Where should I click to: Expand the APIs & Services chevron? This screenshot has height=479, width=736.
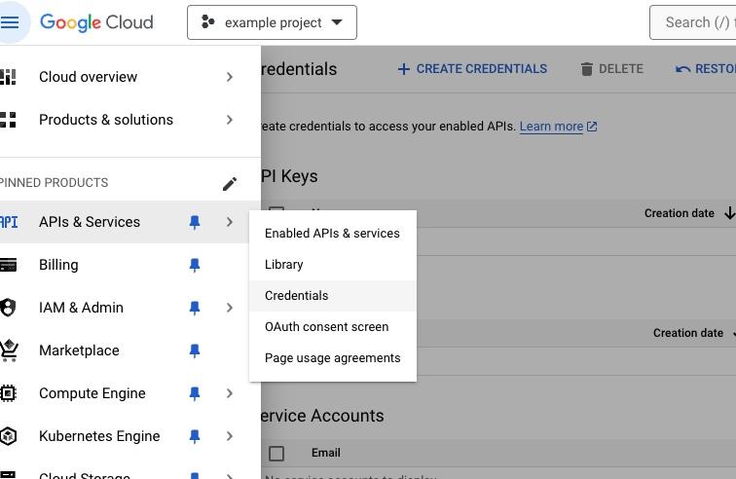(230, 222)
